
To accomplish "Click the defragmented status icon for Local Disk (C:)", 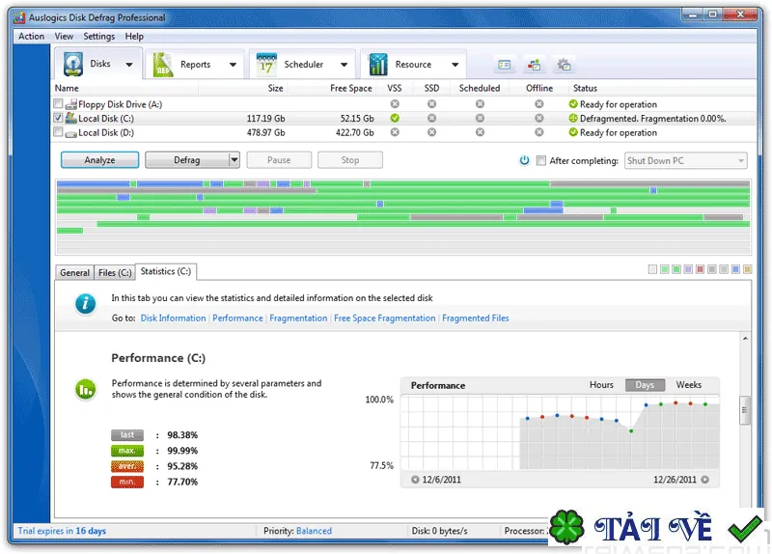I will coord(573,118).
